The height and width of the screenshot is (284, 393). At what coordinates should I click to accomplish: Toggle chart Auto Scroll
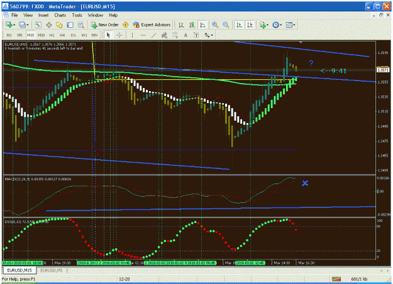(239, 25)
